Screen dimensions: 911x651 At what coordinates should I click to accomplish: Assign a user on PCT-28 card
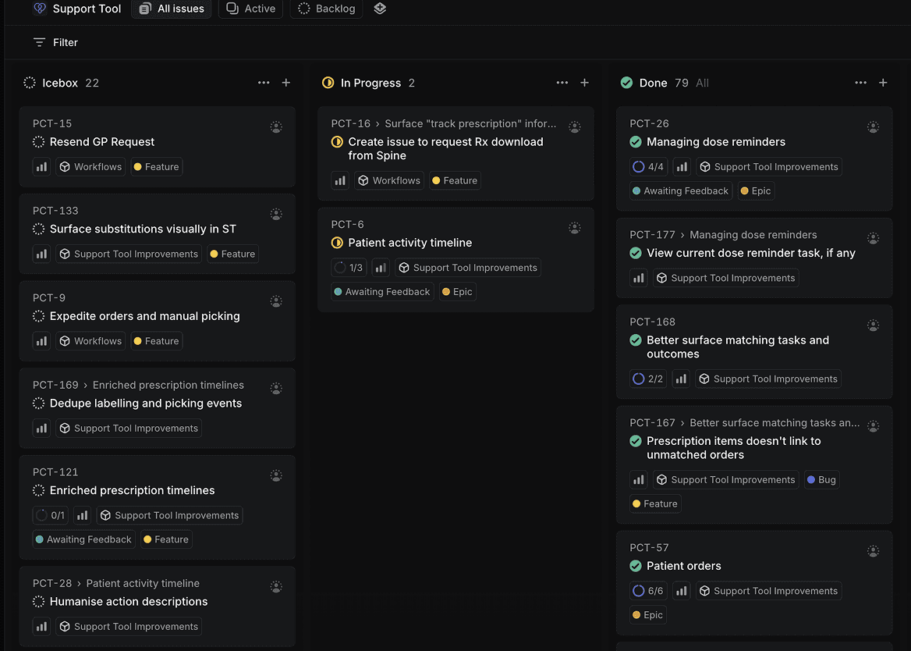pos(277,586)
